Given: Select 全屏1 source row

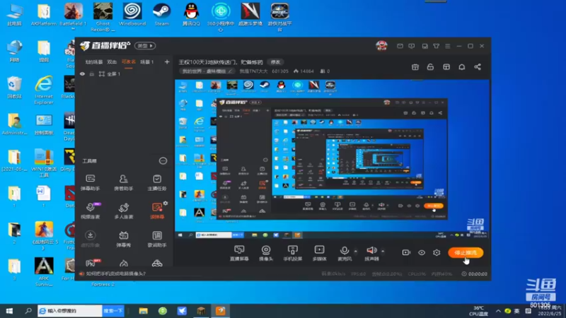Looking at the screenshot, I should (124, 74).
